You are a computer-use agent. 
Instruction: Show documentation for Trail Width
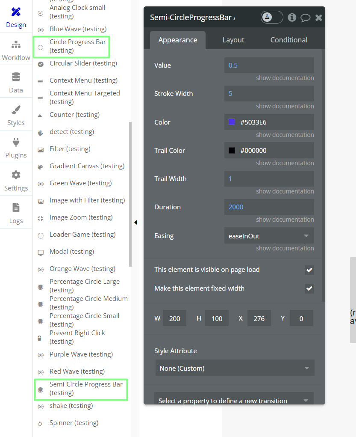[285, 191]
